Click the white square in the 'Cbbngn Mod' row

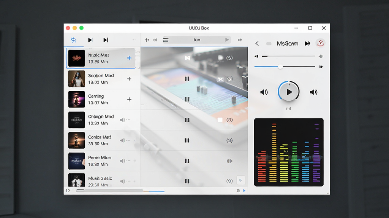[220, 120]
